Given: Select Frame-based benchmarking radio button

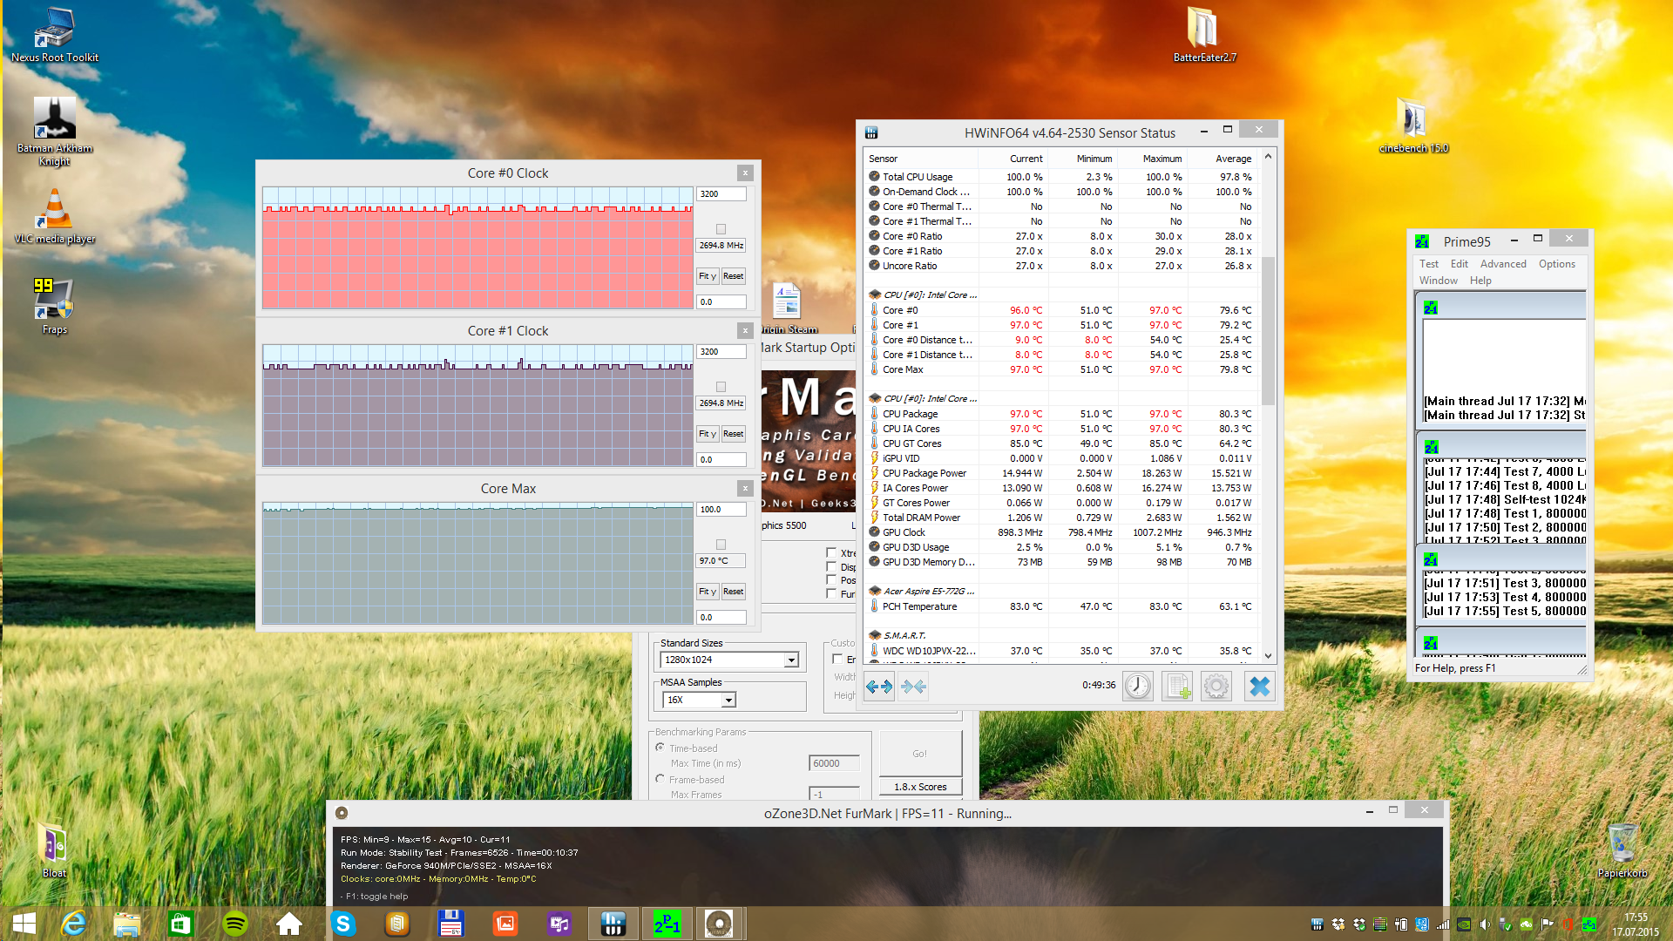Looking at the screenshot, I should pyautogui.click(x=660, y=779).
